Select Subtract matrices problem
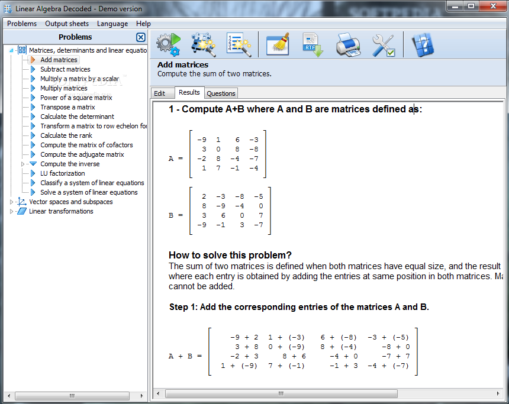This screenshot has height=404, width=509. point(65,69)
